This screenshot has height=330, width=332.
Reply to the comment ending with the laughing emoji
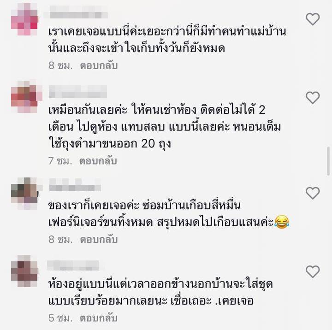(99, 239)
